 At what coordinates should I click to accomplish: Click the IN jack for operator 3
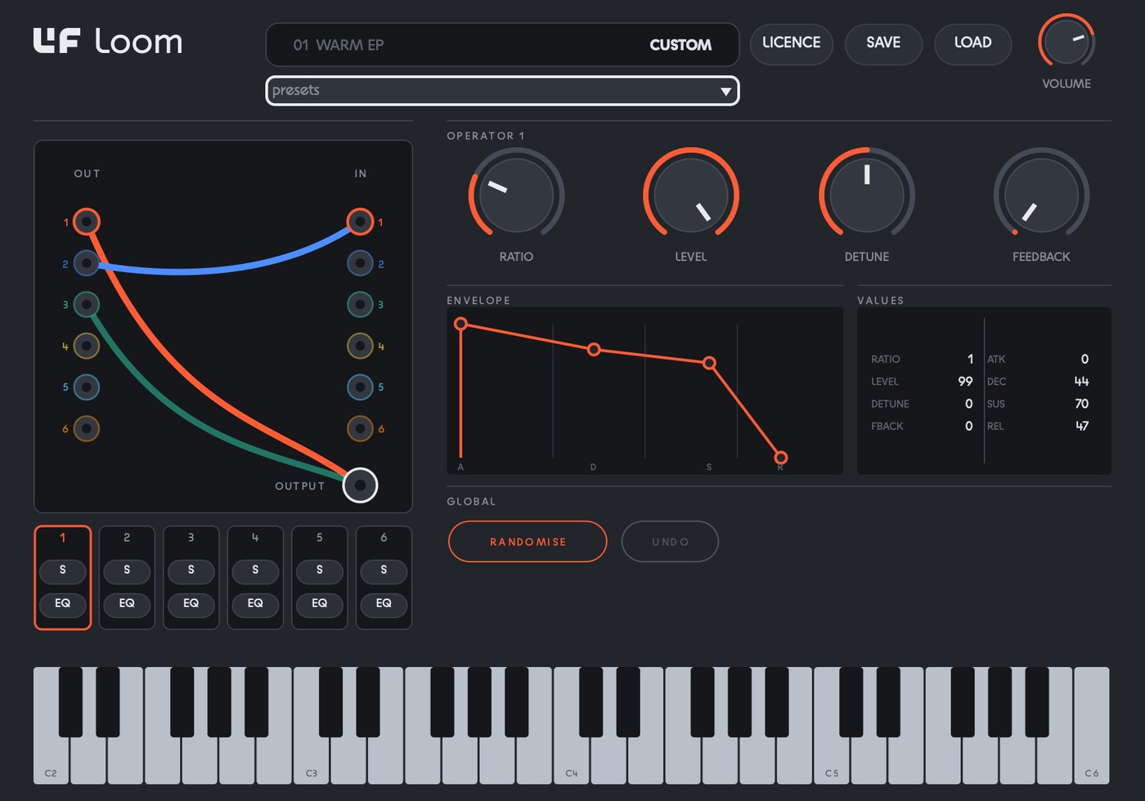pyautogui.click(x=360, y=304)
